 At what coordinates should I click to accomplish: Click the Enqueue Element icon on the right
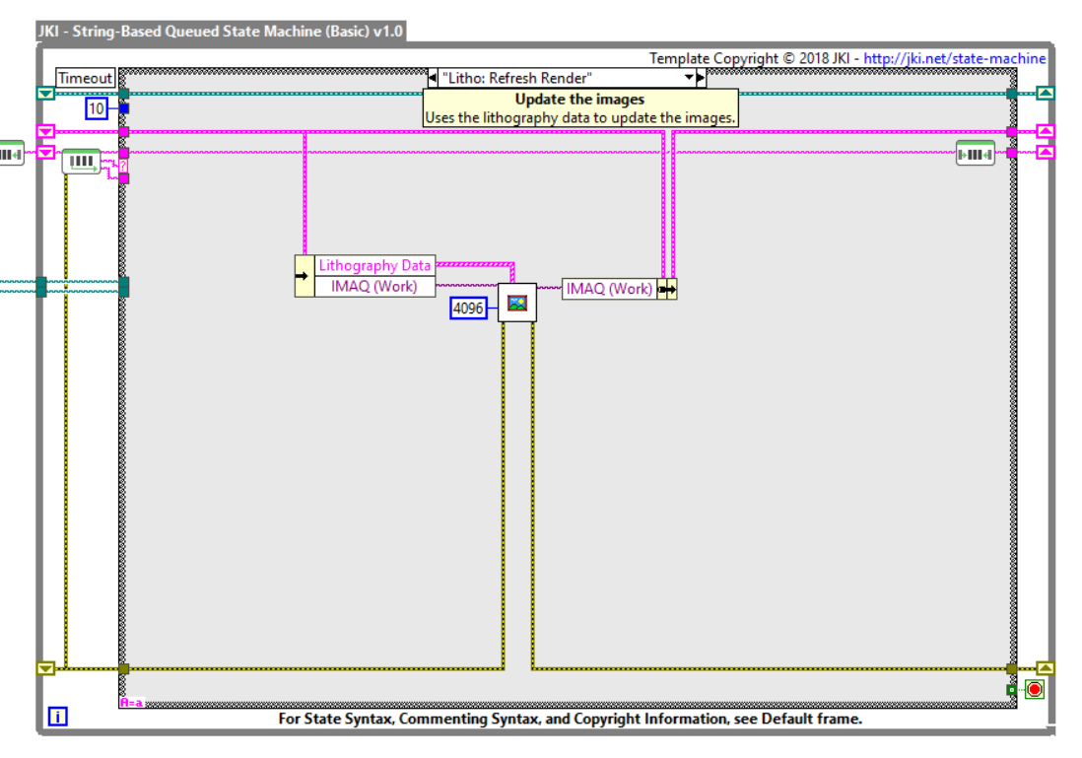point(975,153)
